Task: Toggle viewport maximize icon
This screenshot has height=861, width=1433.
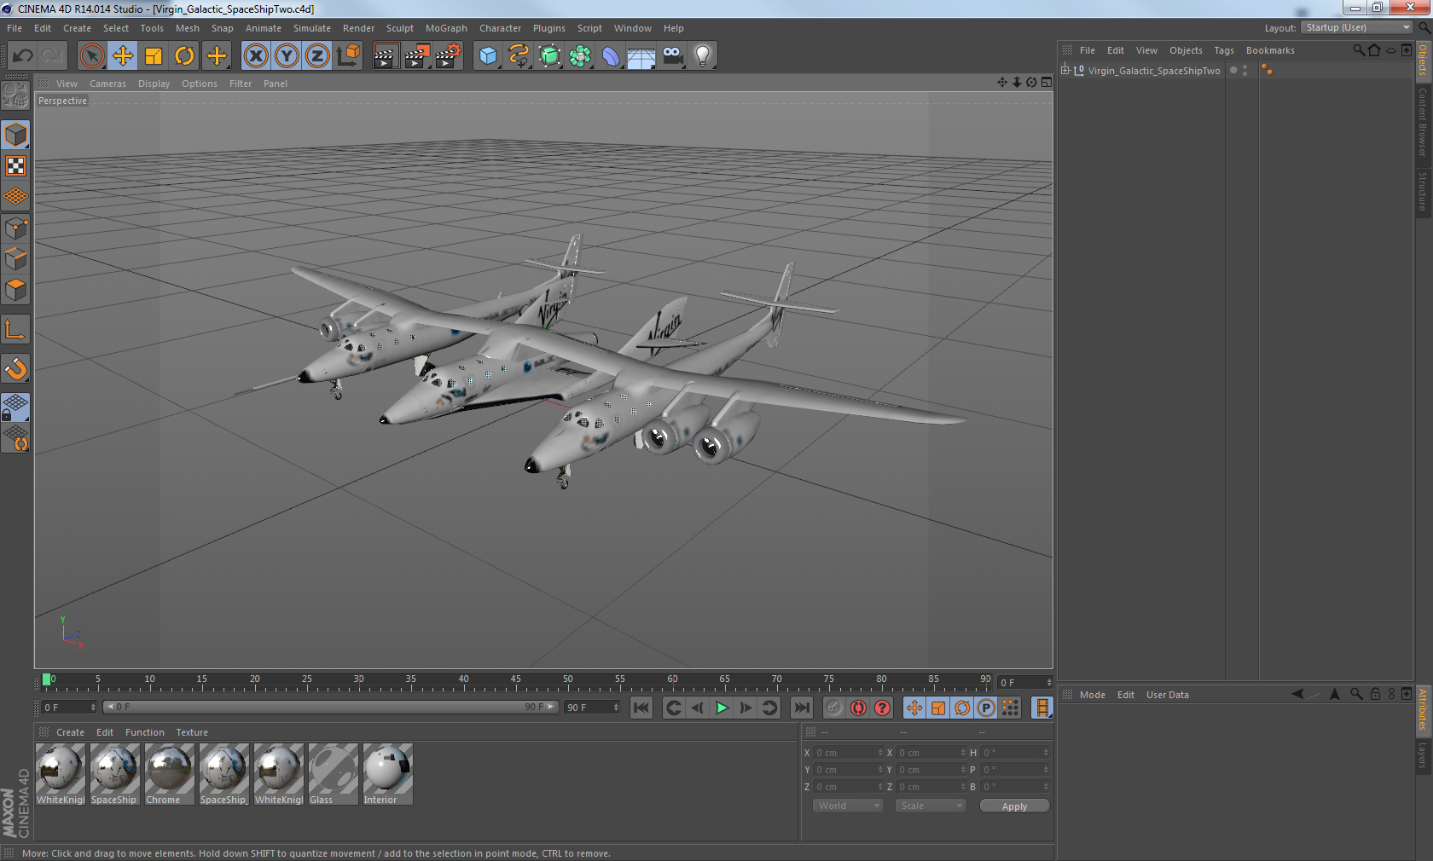Action: [1047, 83]
